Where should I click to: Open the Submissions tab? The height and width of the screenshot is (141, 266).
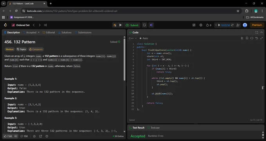pos(83,32)
